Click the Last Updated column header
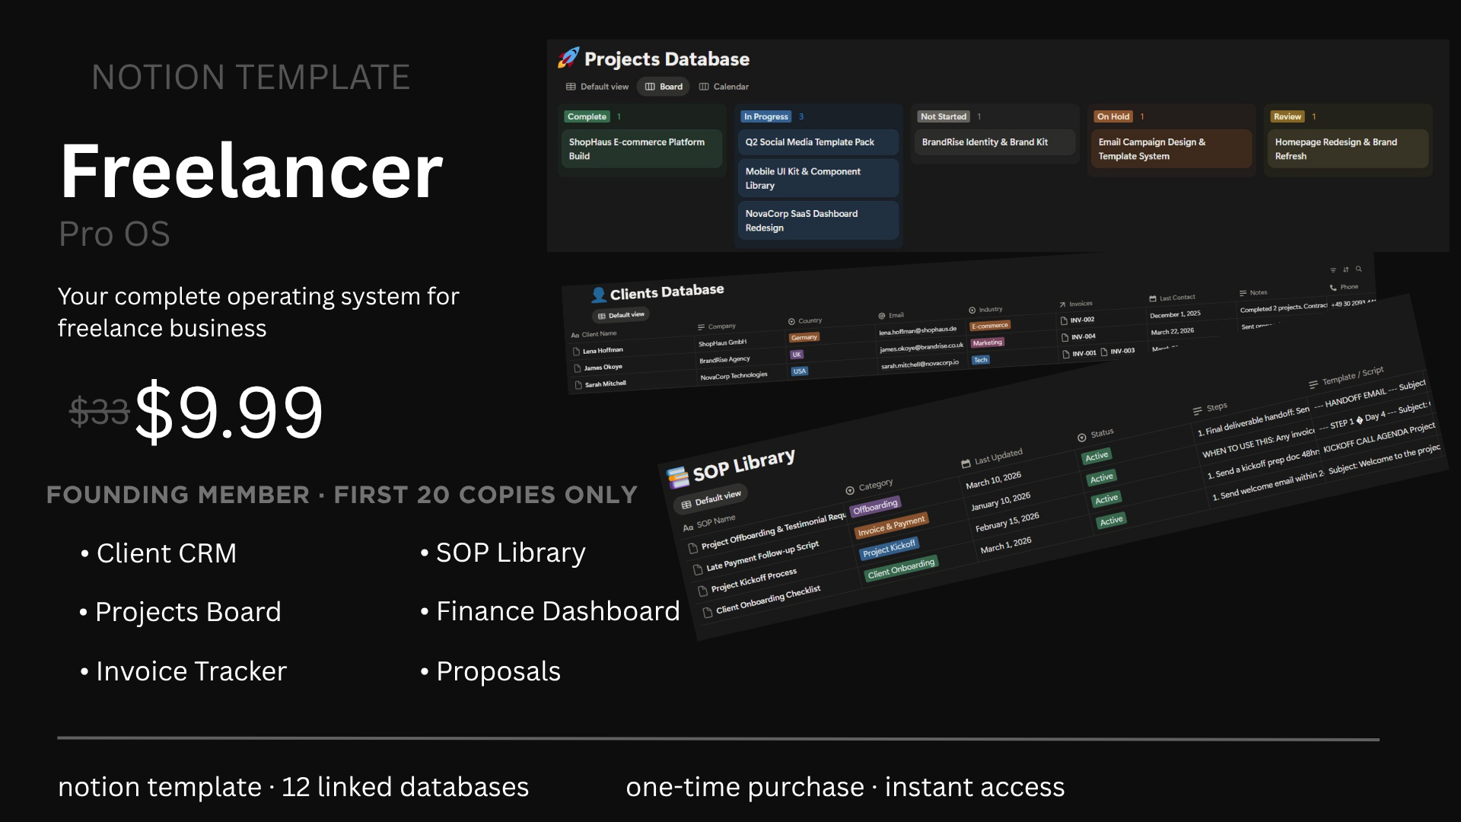 992,458
